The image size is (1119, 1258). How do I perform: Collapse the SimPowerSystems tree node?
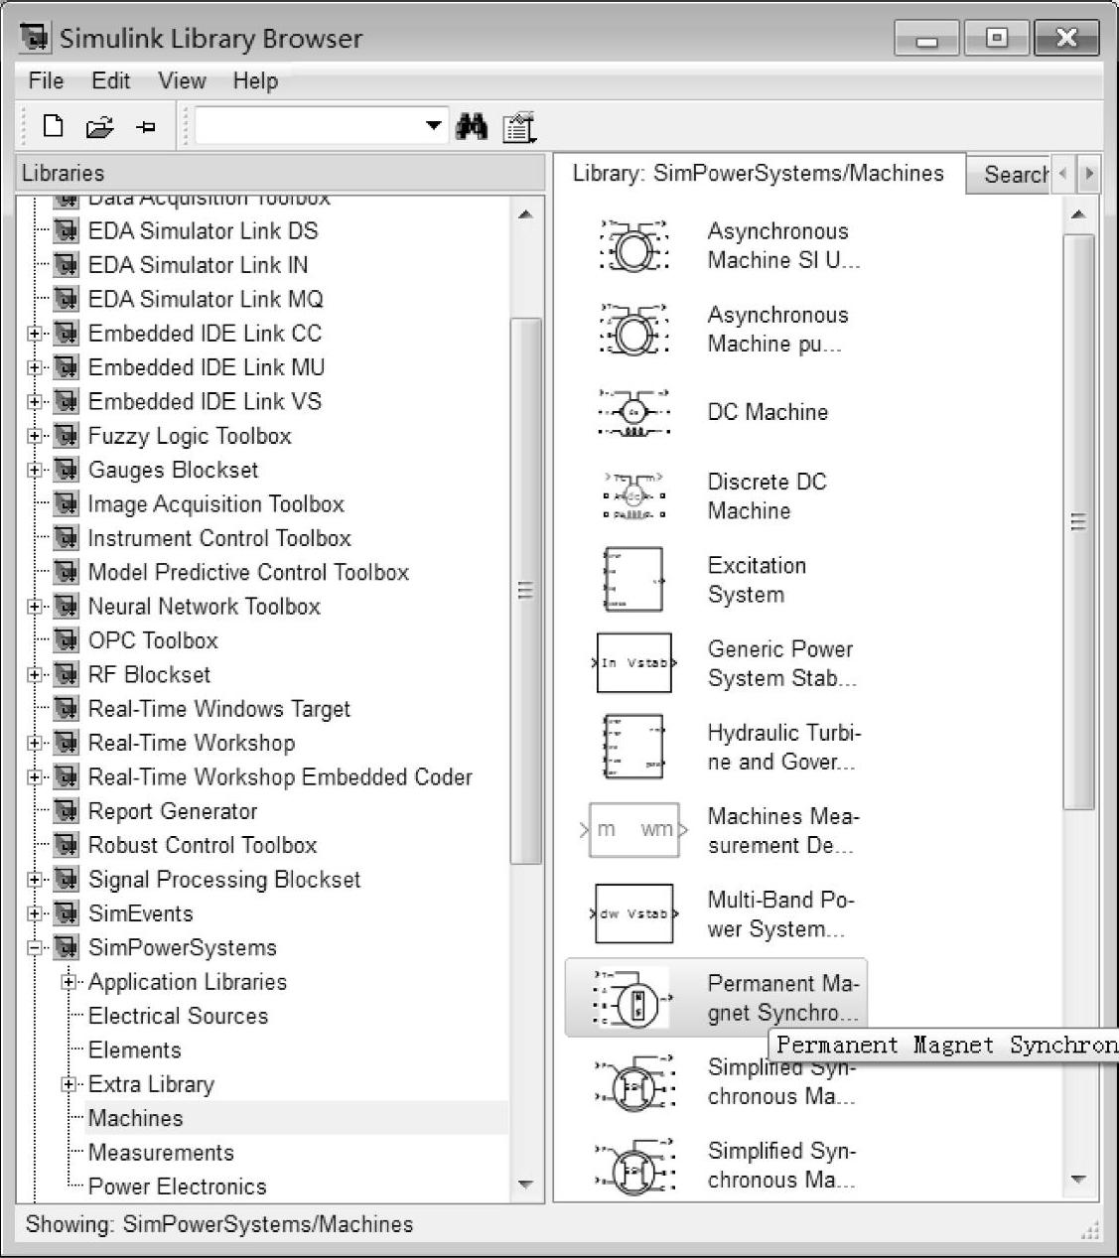[35, 947]
